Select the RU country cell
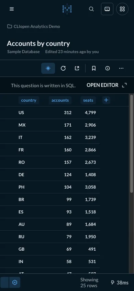This screenshot has height=291, width=134. click(21, 237)
